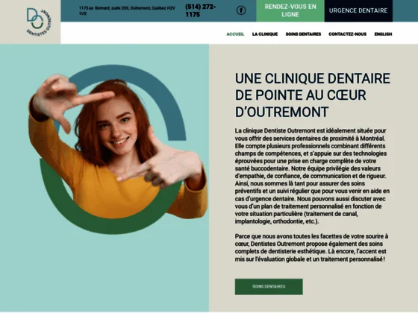Viewport: 418px width, 313px height.
Task: Open the Soins dentaires navigation menu
Action: point(303,34)
